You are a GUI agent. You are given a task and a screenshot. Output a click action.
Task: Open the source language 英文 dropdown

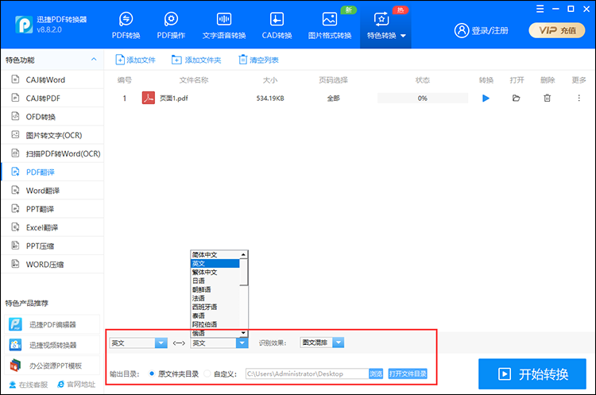pos(138,343)
